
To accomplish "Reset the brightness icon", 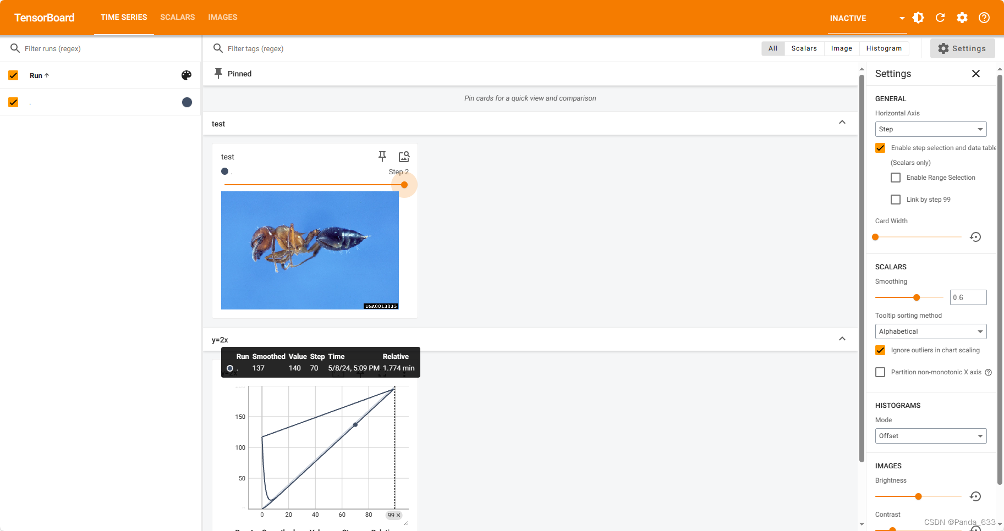I will (975, 496).
